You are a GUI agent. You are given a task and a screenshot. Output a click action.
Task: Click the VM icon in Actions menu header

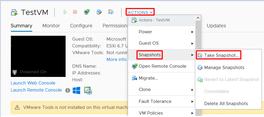click(x=134, y=20)
